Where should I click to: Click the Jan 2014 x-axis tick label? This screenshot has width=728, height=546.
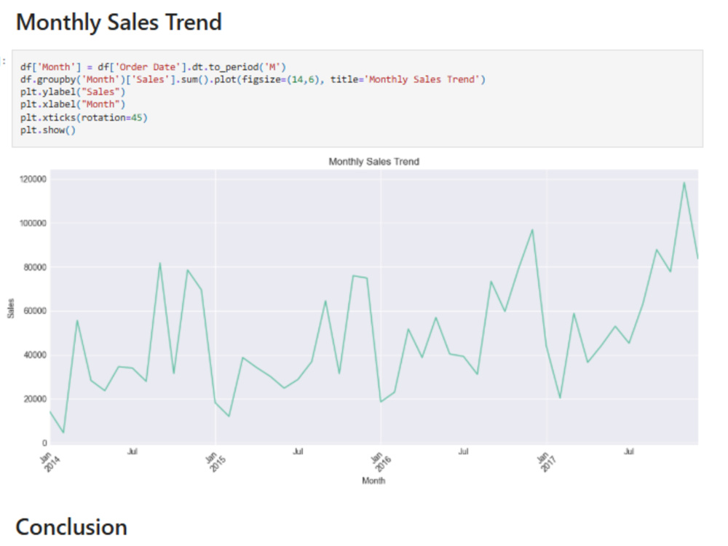click(50, 461)
